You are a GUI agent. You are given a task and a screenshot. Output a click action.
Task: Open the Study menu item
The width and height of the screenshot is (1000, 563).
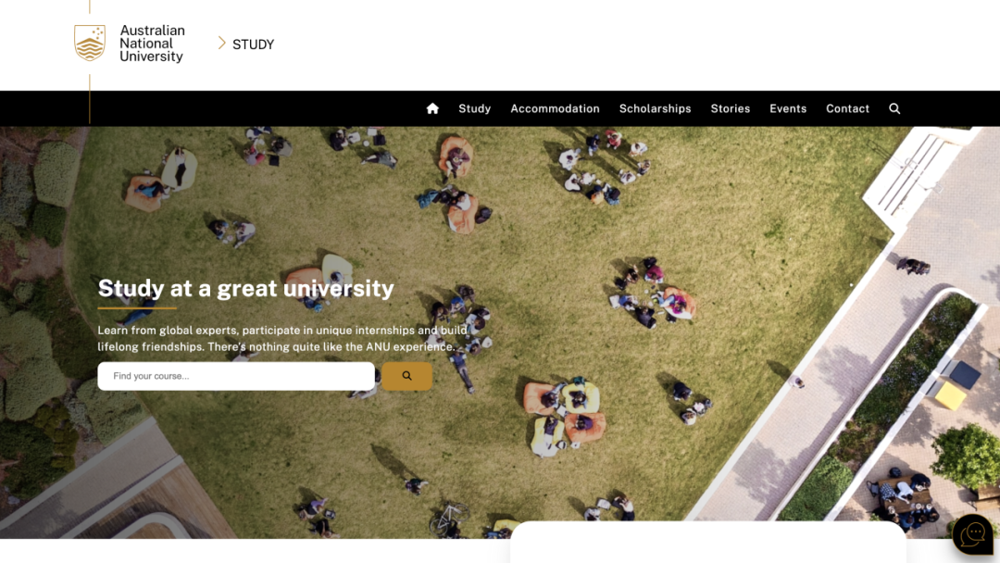(x=474, y=108)
